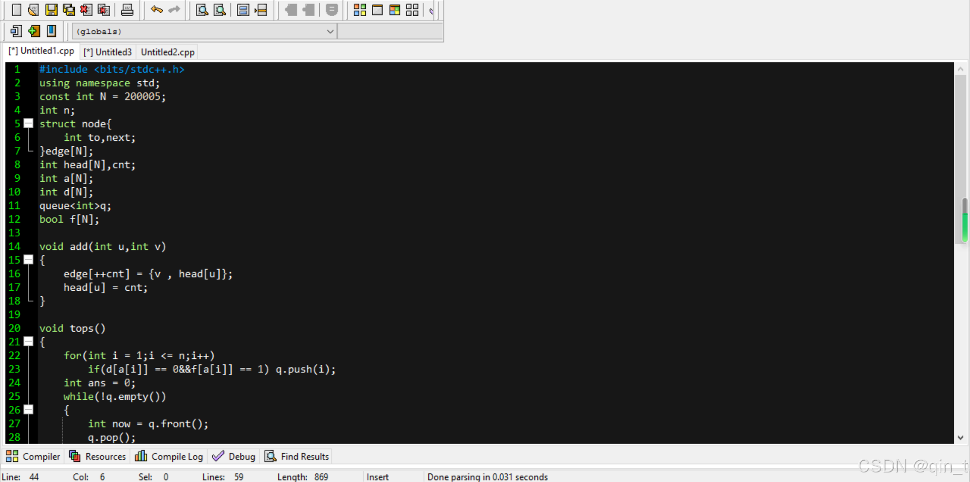This screenshot has height=482, width=970.
Task: Click the editor scrollbar up arrow
Action: coord(960,69)
